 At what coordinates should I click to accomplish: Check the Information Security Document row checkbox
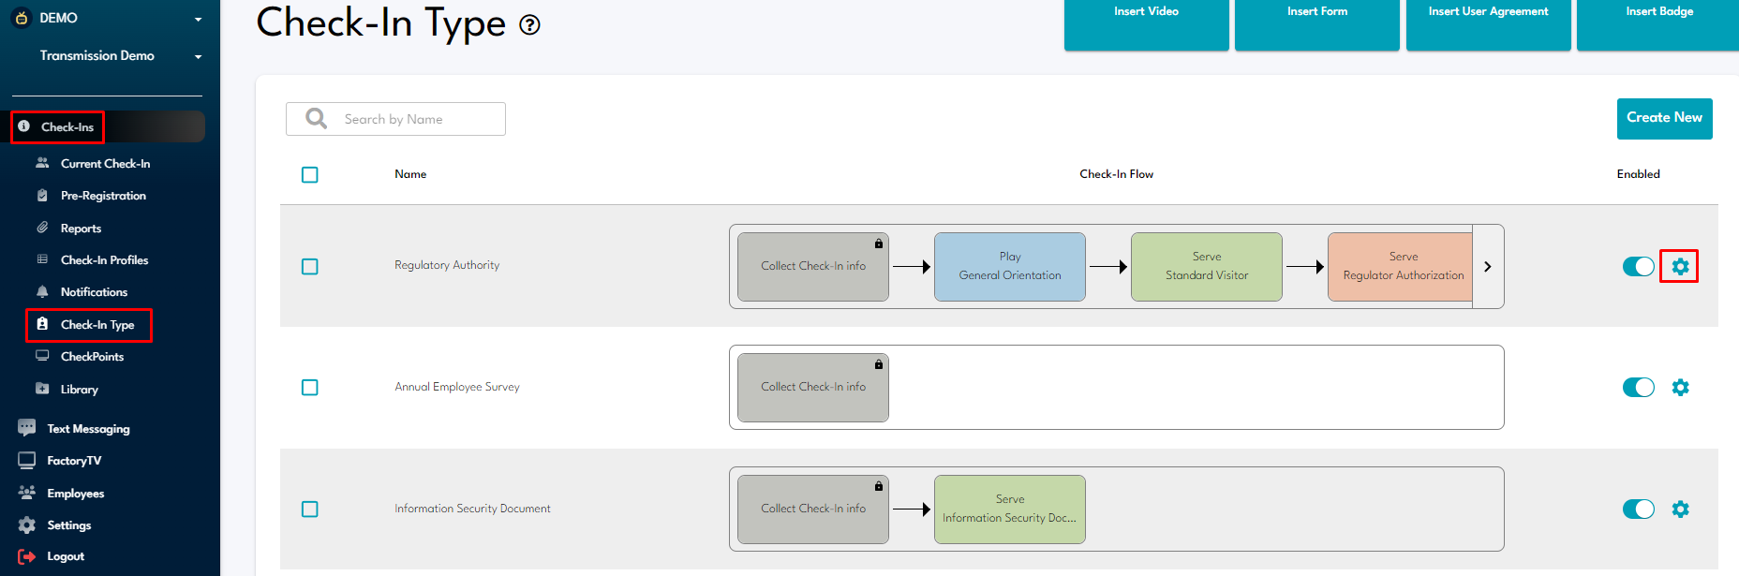(x=310, y=509)
